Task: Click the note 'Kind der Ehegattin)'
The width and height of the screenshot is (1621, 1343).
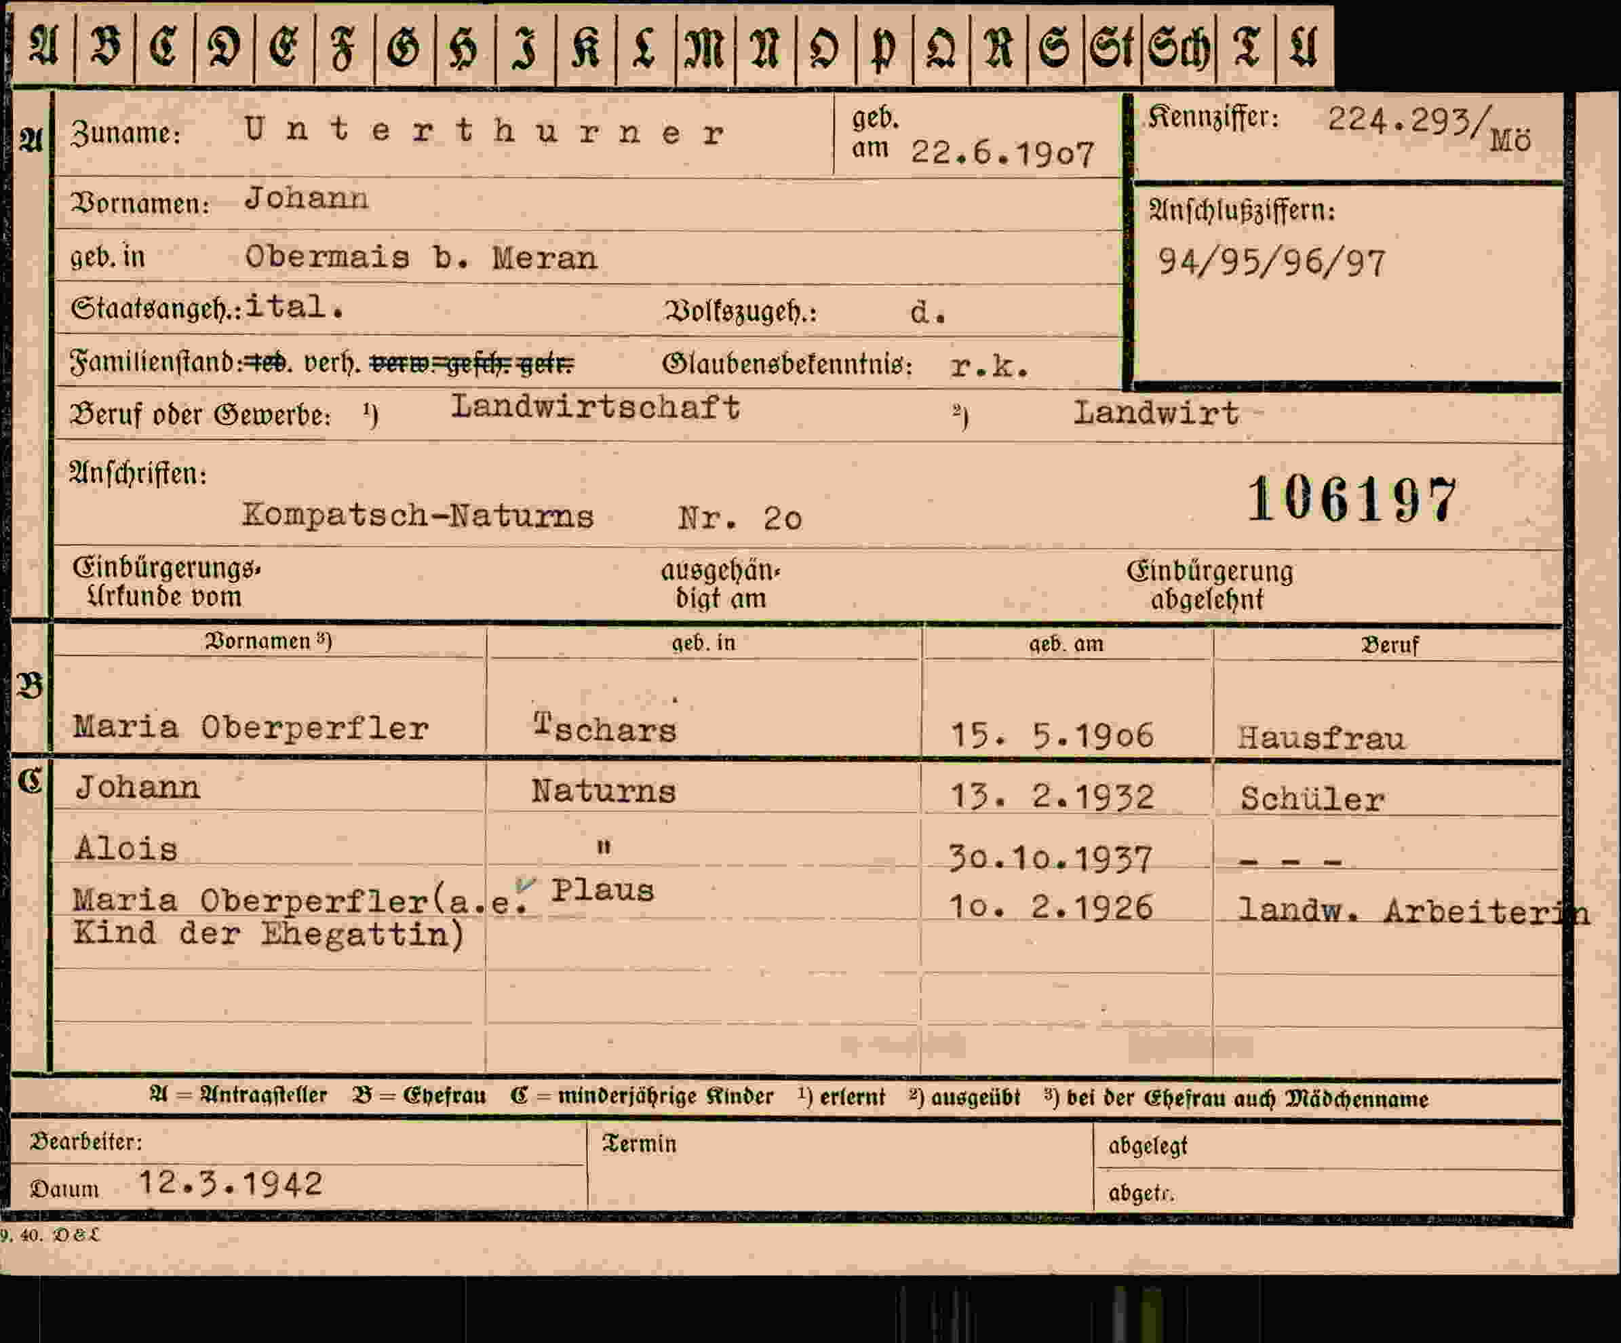Action: [269, 934]
